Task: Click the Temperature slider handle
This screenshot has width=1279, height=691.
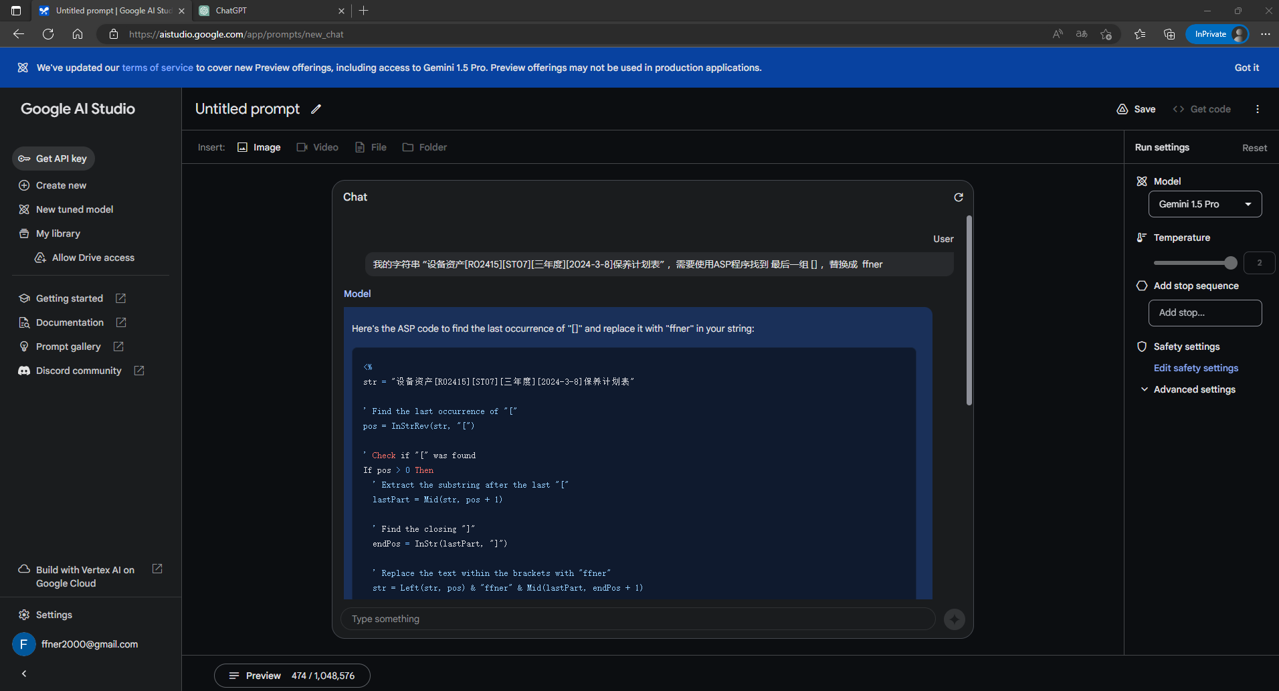Action: [1230, 263]
